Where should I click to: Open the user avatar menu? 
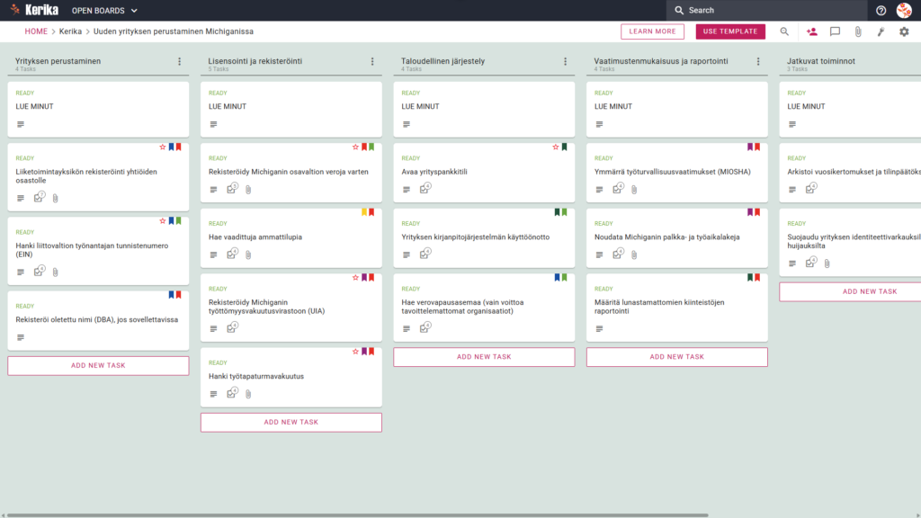pyautogui.click(x=904, y=10)
